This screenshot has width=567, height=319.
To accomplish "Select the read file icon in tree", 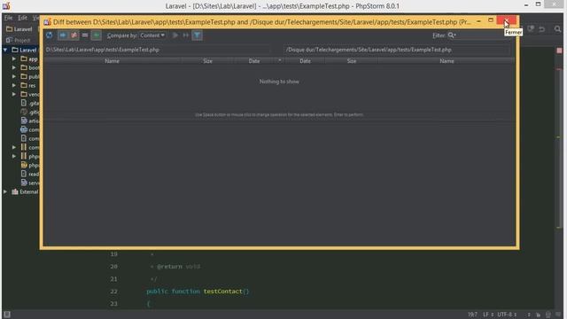I will tap(24, 174).
